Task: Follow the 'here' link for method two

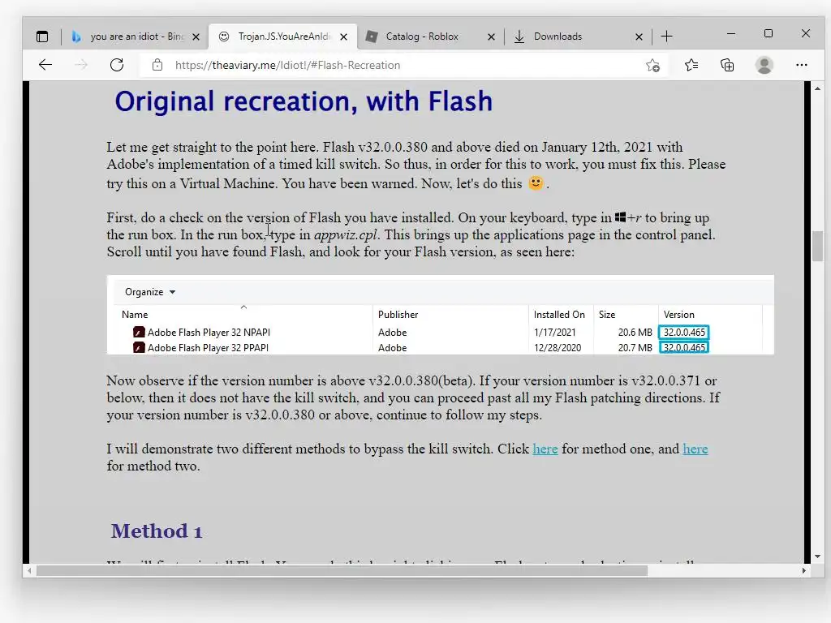Action: (695, 449)
